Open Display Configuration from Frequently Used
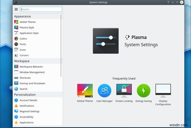The height and width of the screenshot is (128, 191). click(x=163, y=95)
